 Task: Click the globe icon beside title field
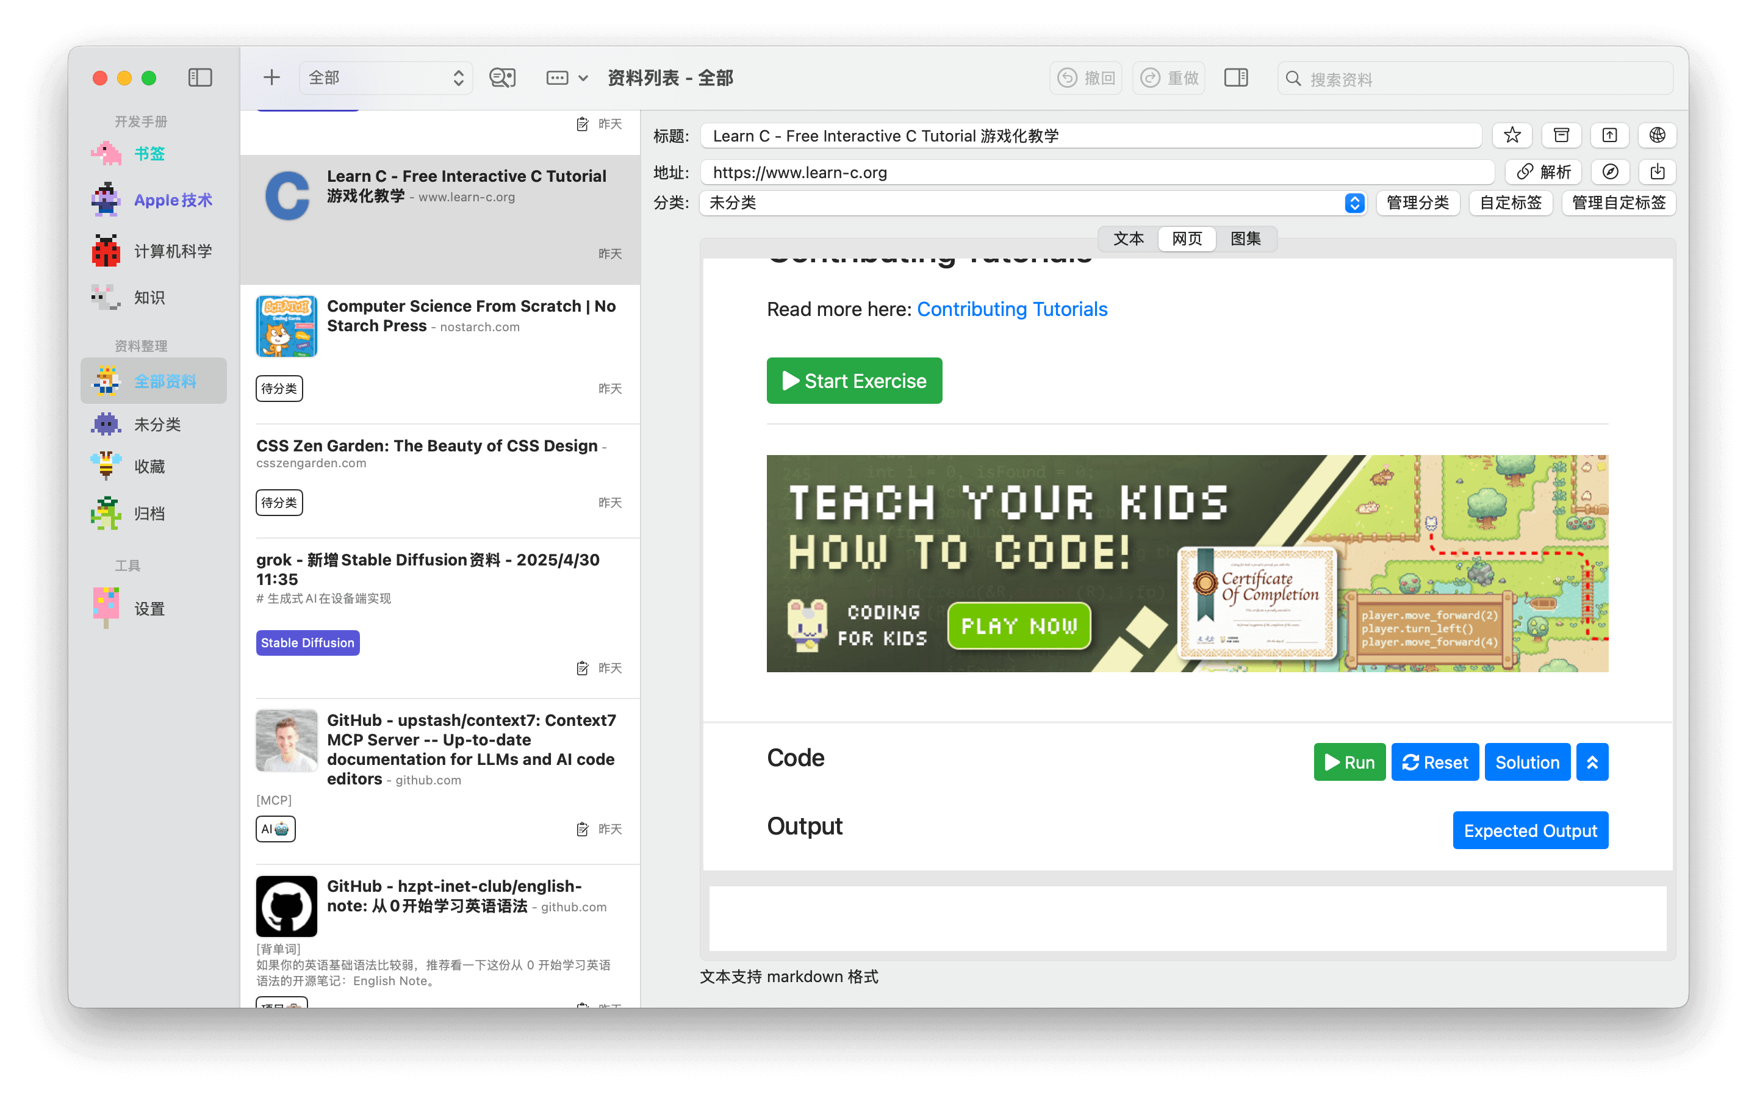click(1658, 135)
